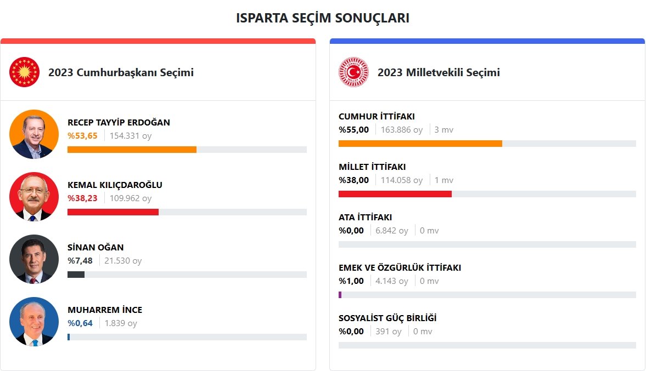Screen dimensions: 646x371
Task: Click Muharrem İnce's portrait photo
Action: tap(34, 322)
